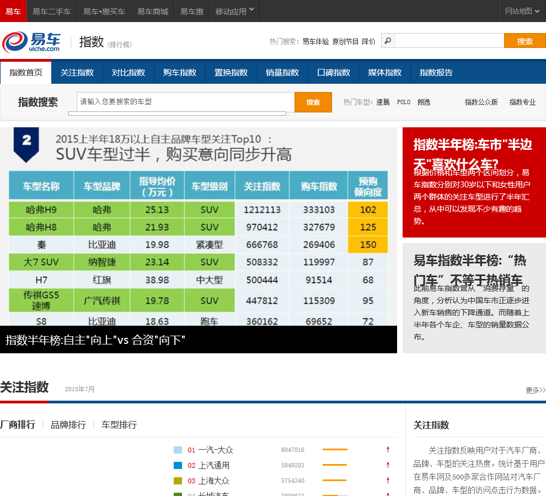Switch to the 购车指数 tab
546x496 pixels.
(x=180, y=73)
